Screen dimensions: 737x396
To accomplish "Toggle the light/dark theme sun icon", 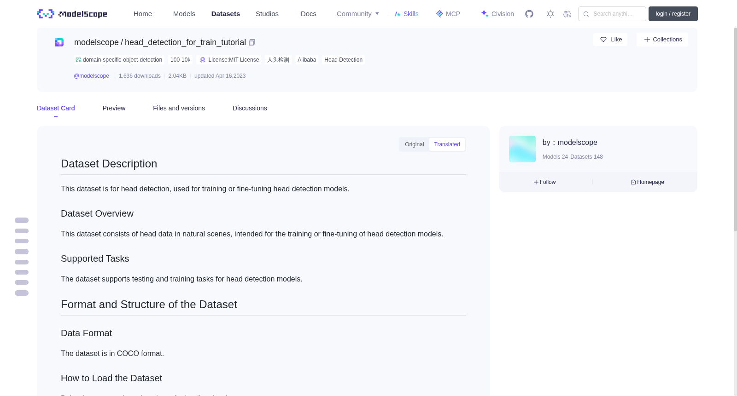I will [550, 14].
